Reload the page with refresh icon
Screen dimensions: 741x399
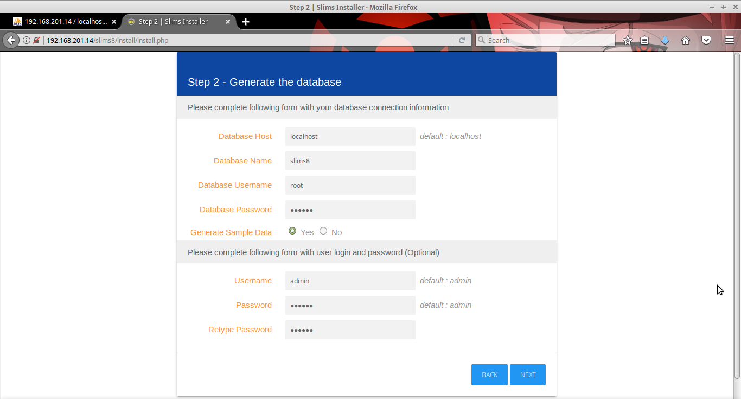462,40
